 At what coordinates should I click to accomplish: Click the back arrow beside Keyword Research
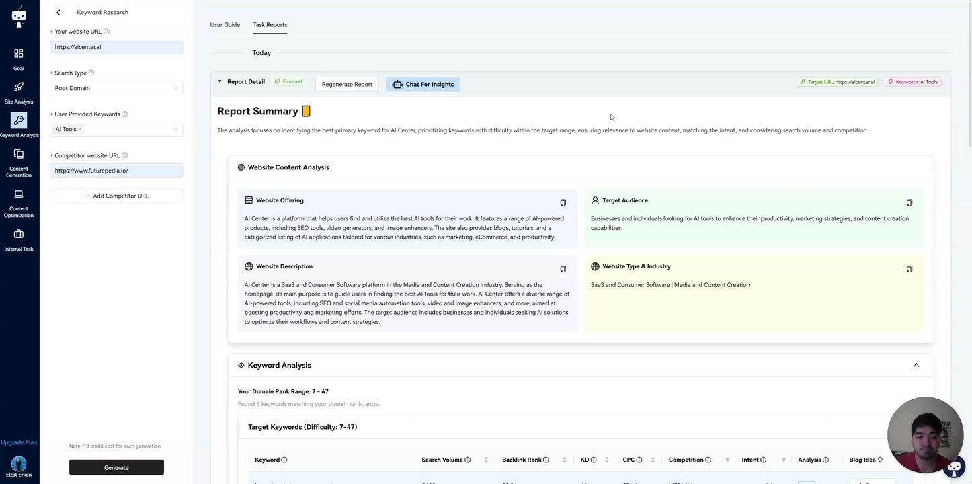tap(58, 12)
